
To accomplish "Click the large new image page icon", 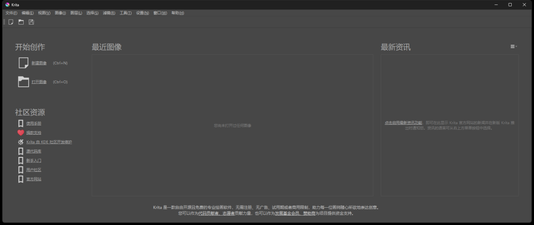I will pos(24,63).
